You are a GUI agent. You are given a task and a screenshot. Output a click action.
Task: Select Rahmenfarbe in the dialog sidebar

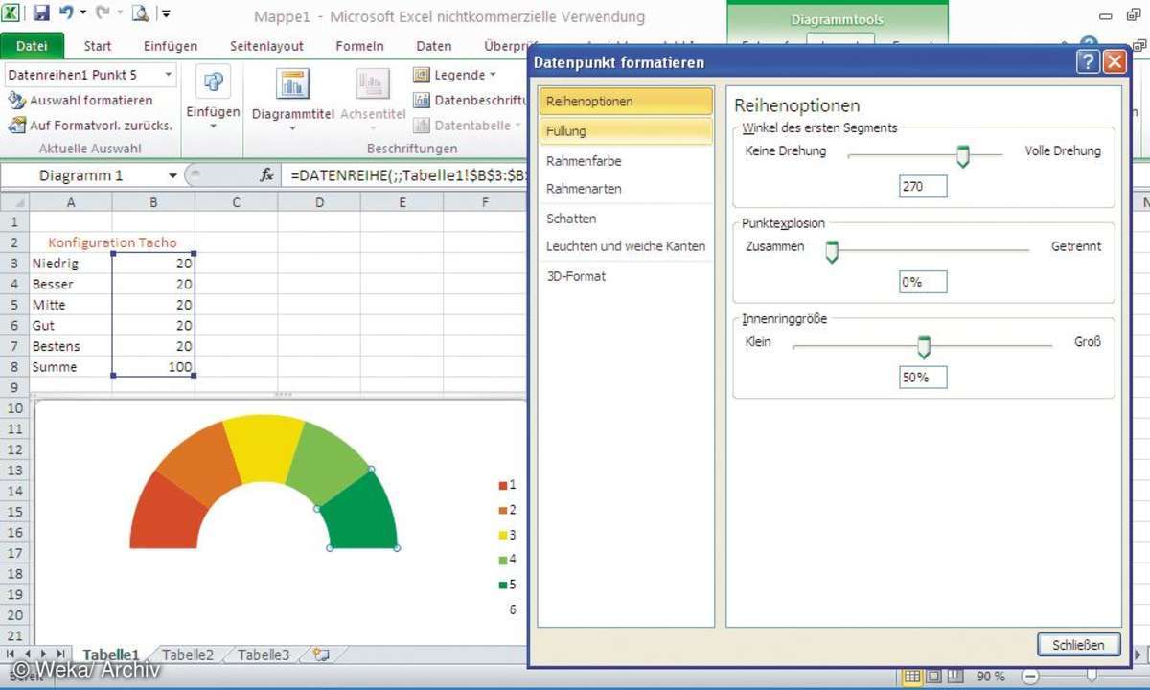(626, 161)
